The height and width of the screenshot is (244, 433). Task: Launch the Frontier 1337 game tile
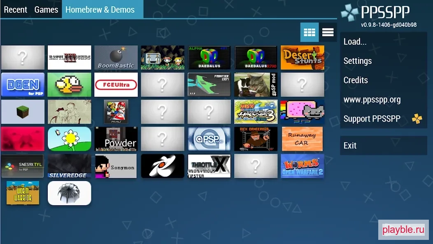[x=209, y=84]
